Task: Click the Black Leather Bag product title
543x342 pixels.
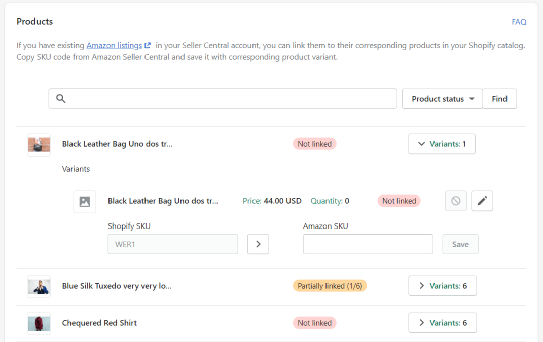Action: coord(117,144)
